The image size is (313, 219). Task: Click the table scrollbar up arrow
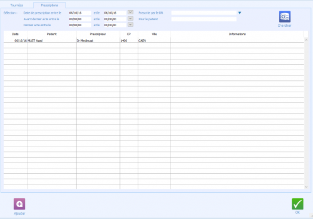point(306,40)
